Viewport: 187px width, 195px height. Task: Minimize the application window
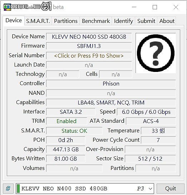pos(134,7)
